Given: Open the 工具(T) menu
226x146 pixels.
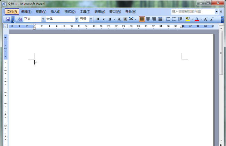Looking at the screenshot, I should coord(85,12).
